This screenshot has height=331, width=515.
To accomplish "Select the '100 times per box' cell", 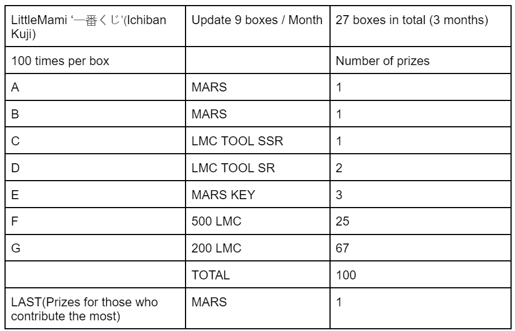I will pos(95,60).
